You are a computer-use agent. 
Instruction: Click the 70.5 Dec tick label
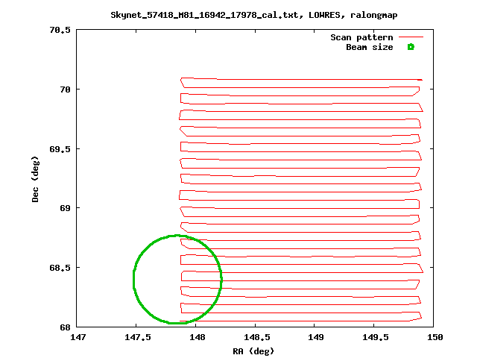(60, 30)
